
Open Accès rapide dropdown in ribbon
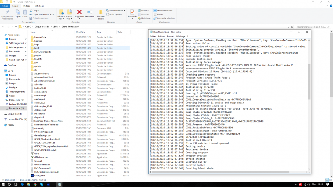pyautogui.click(x=114, y=14)
